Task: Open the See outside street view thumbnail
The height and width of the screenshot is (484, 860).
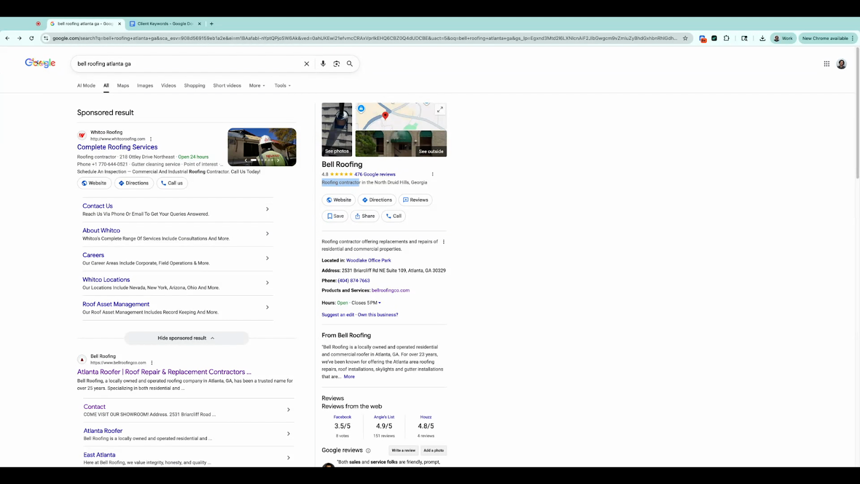Action: 401,144
